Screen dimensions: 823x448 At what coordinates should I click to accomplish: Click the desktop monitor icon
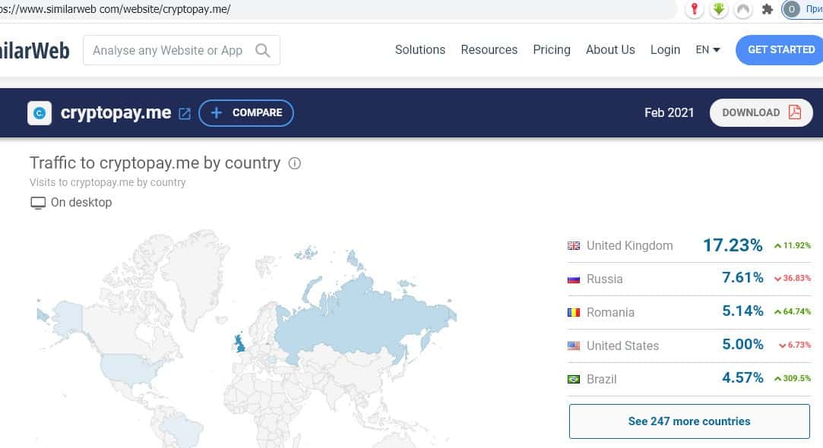pos(38,203)
